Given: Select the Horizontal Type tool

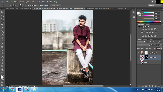Looking at the screenshot, I should [x=2, y=60].
